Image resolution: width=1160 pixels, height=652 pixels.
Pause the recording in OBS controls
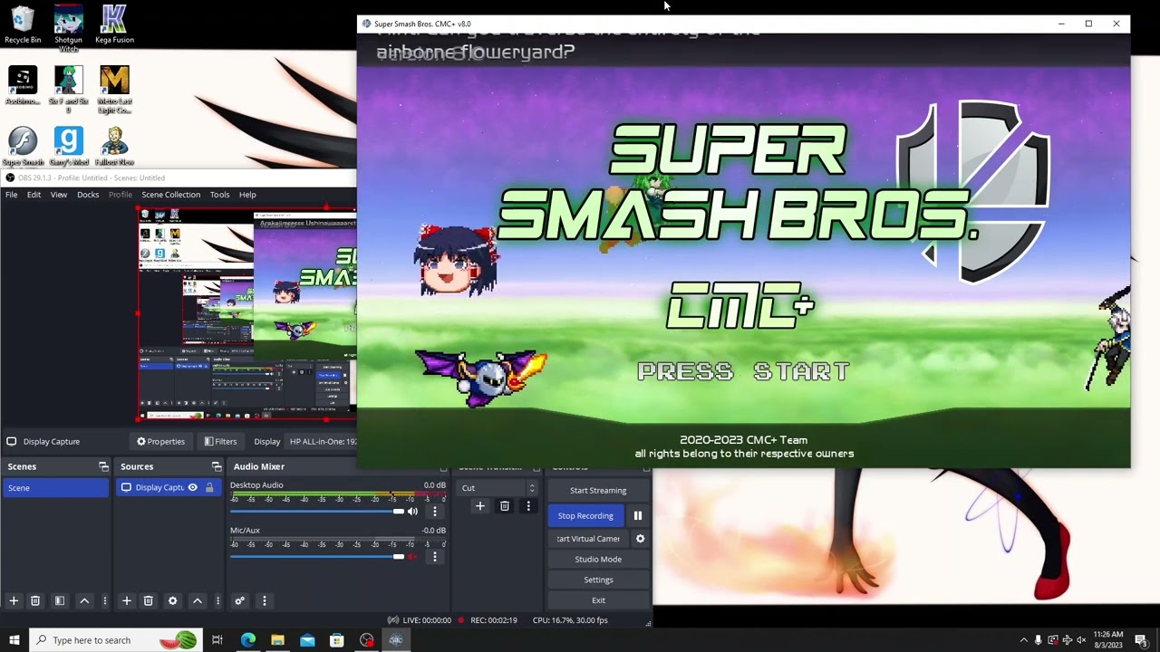click(638, 516)
